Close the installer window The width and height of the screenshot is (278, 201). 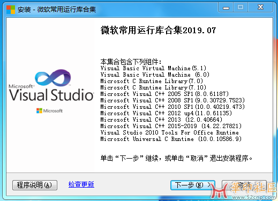[260, 8]
